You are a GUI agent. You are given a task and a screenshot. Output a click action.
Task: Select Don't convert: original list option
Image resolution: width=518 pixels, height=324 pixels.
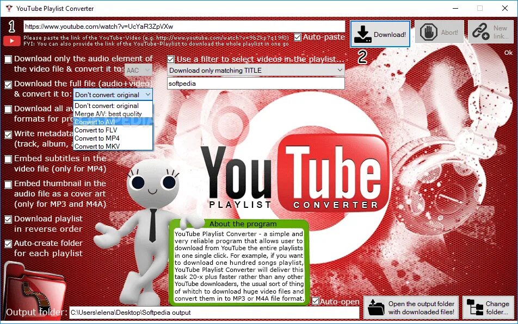pyautogui.click(x=113, y=106)
